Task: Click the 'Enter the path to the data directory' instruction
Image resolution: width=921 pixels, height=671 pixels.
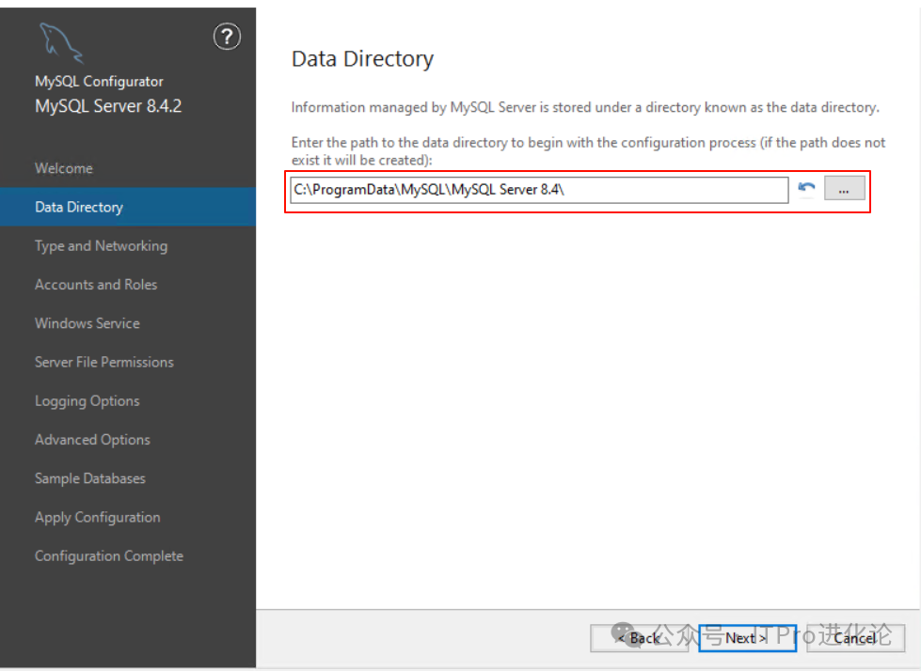Action: 588,151
